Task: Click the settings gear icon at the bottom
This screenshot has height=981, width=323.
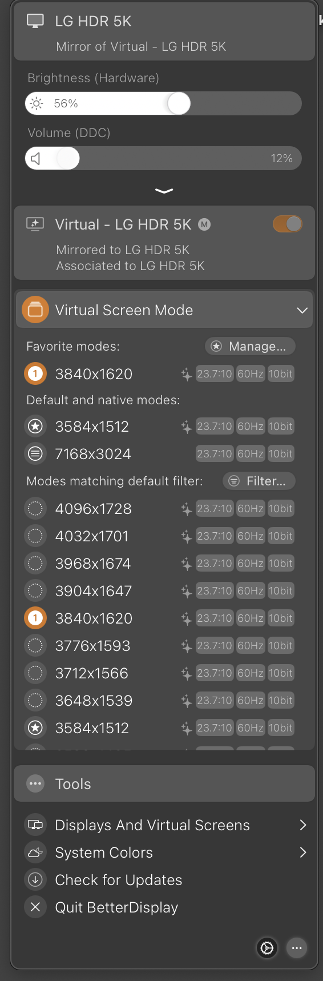Action: tap(267, 948)
